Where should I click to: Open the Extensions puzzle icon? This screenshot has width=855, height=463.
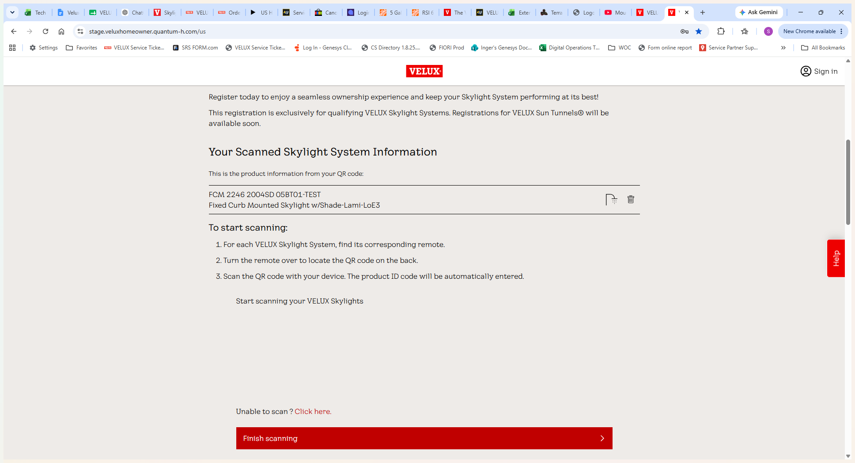tap(721, 31)
